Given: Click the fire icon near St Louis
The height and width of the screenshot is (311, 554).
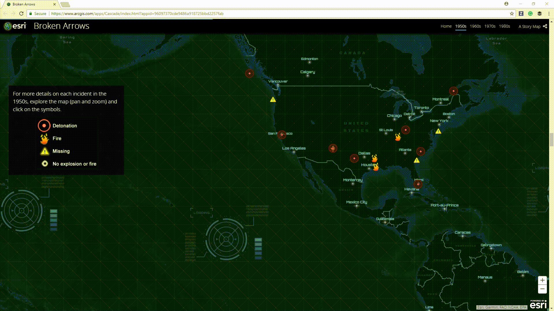Looking at the screenshot, I should [x=397, y=137].
